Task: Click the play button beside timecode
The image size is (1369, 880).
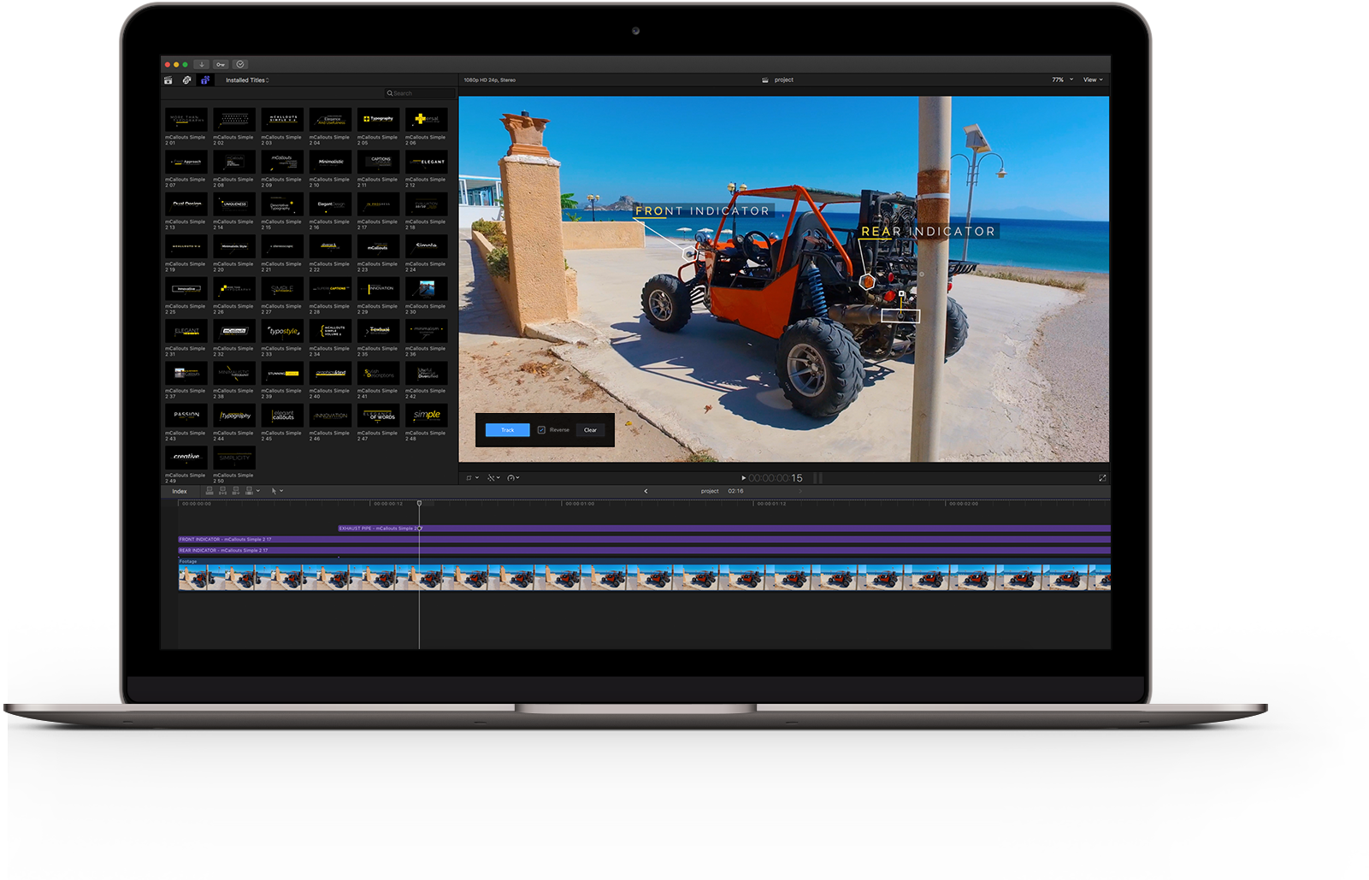Action: coord(743,478)
